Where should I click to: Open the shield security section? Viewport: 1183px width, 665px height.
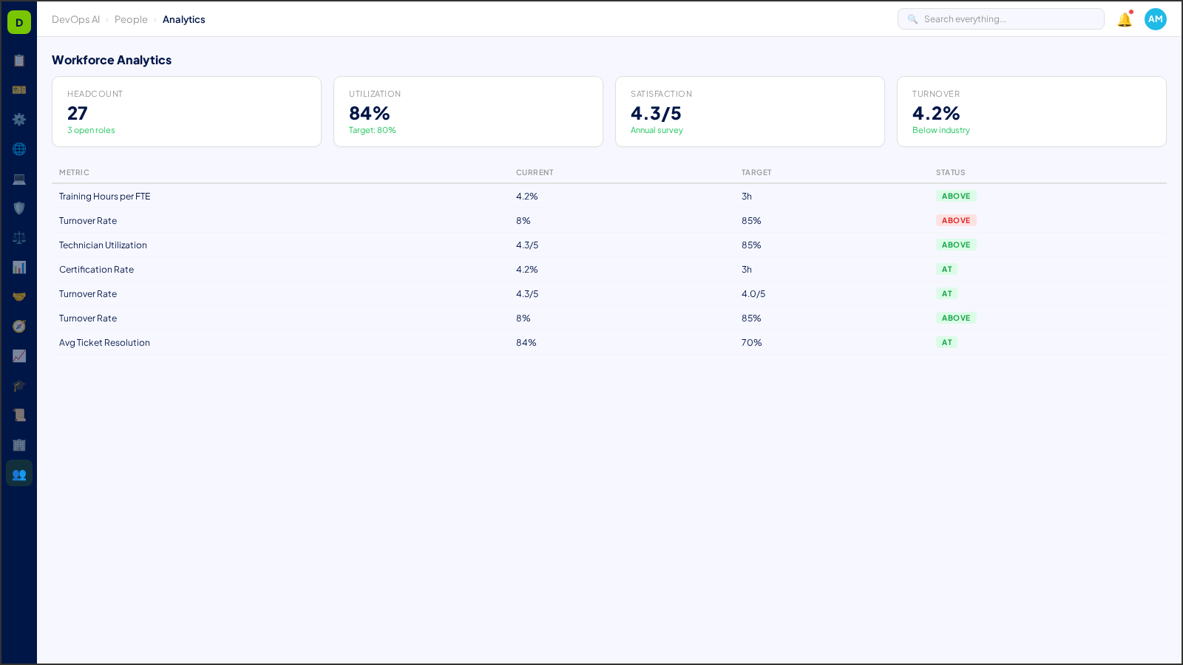19,208
